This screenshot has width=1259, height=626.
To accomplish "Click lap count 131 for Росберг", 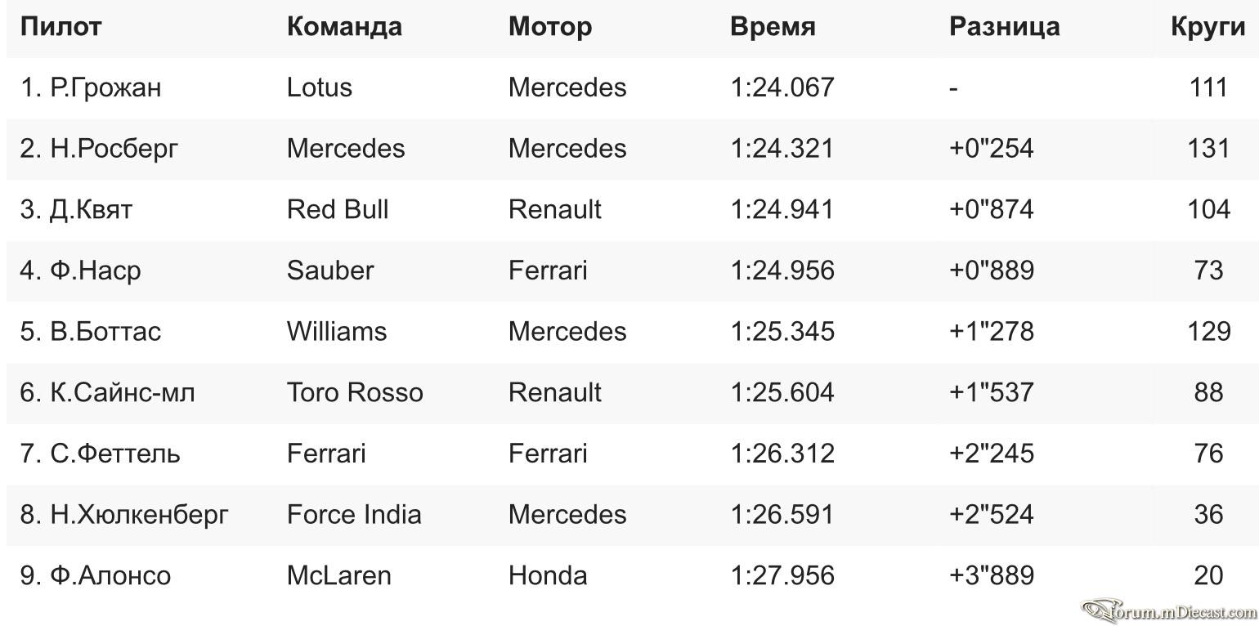I will click(x=1208, y=149).
